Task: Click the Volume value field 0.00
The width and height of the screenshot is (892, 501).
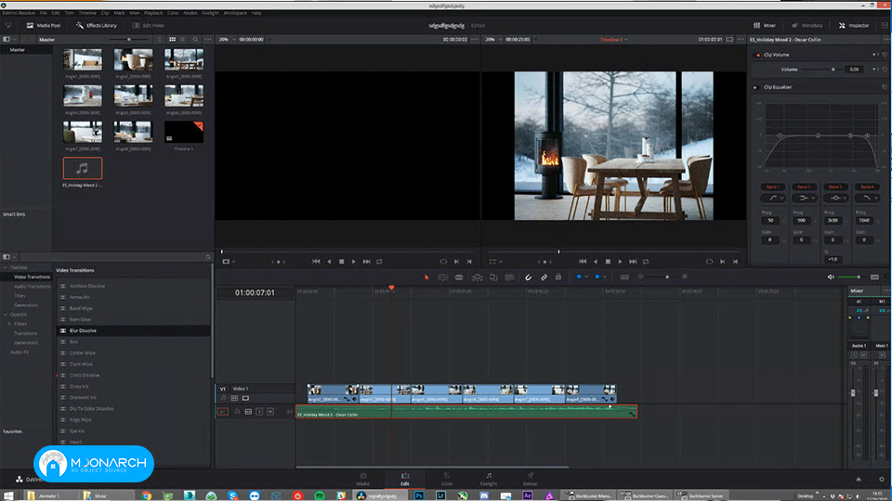Action: (854, 70)
